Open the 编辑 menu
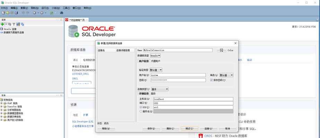Viewport: 320px width, 138px height. (x=14, y=8)
